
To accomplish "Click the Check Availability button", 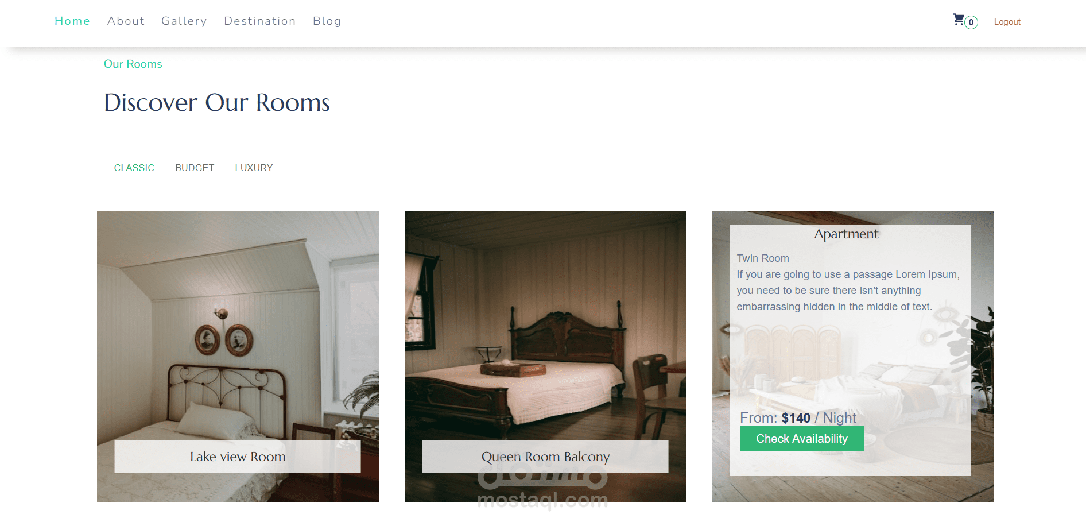I will (x=802, y=439).
